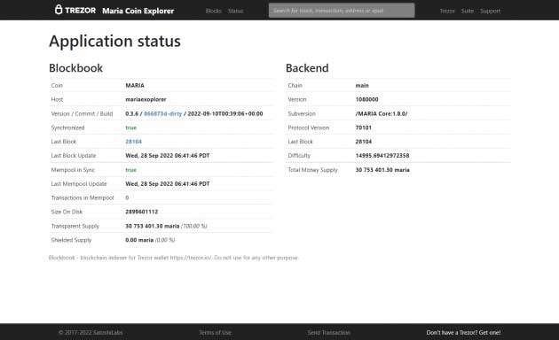Open the Suite link in header
The image size is (559, 340).
(x=468, y=11)
